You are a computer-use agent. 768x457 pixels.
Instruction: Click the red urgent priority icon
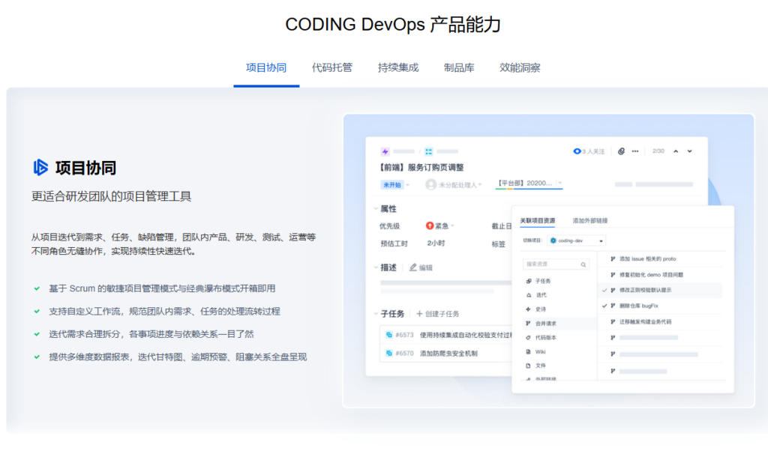(430, 226)
